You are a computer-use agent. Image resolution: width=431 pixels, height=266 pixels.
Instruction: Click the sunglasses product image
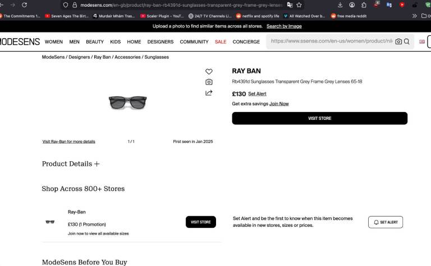127,101
